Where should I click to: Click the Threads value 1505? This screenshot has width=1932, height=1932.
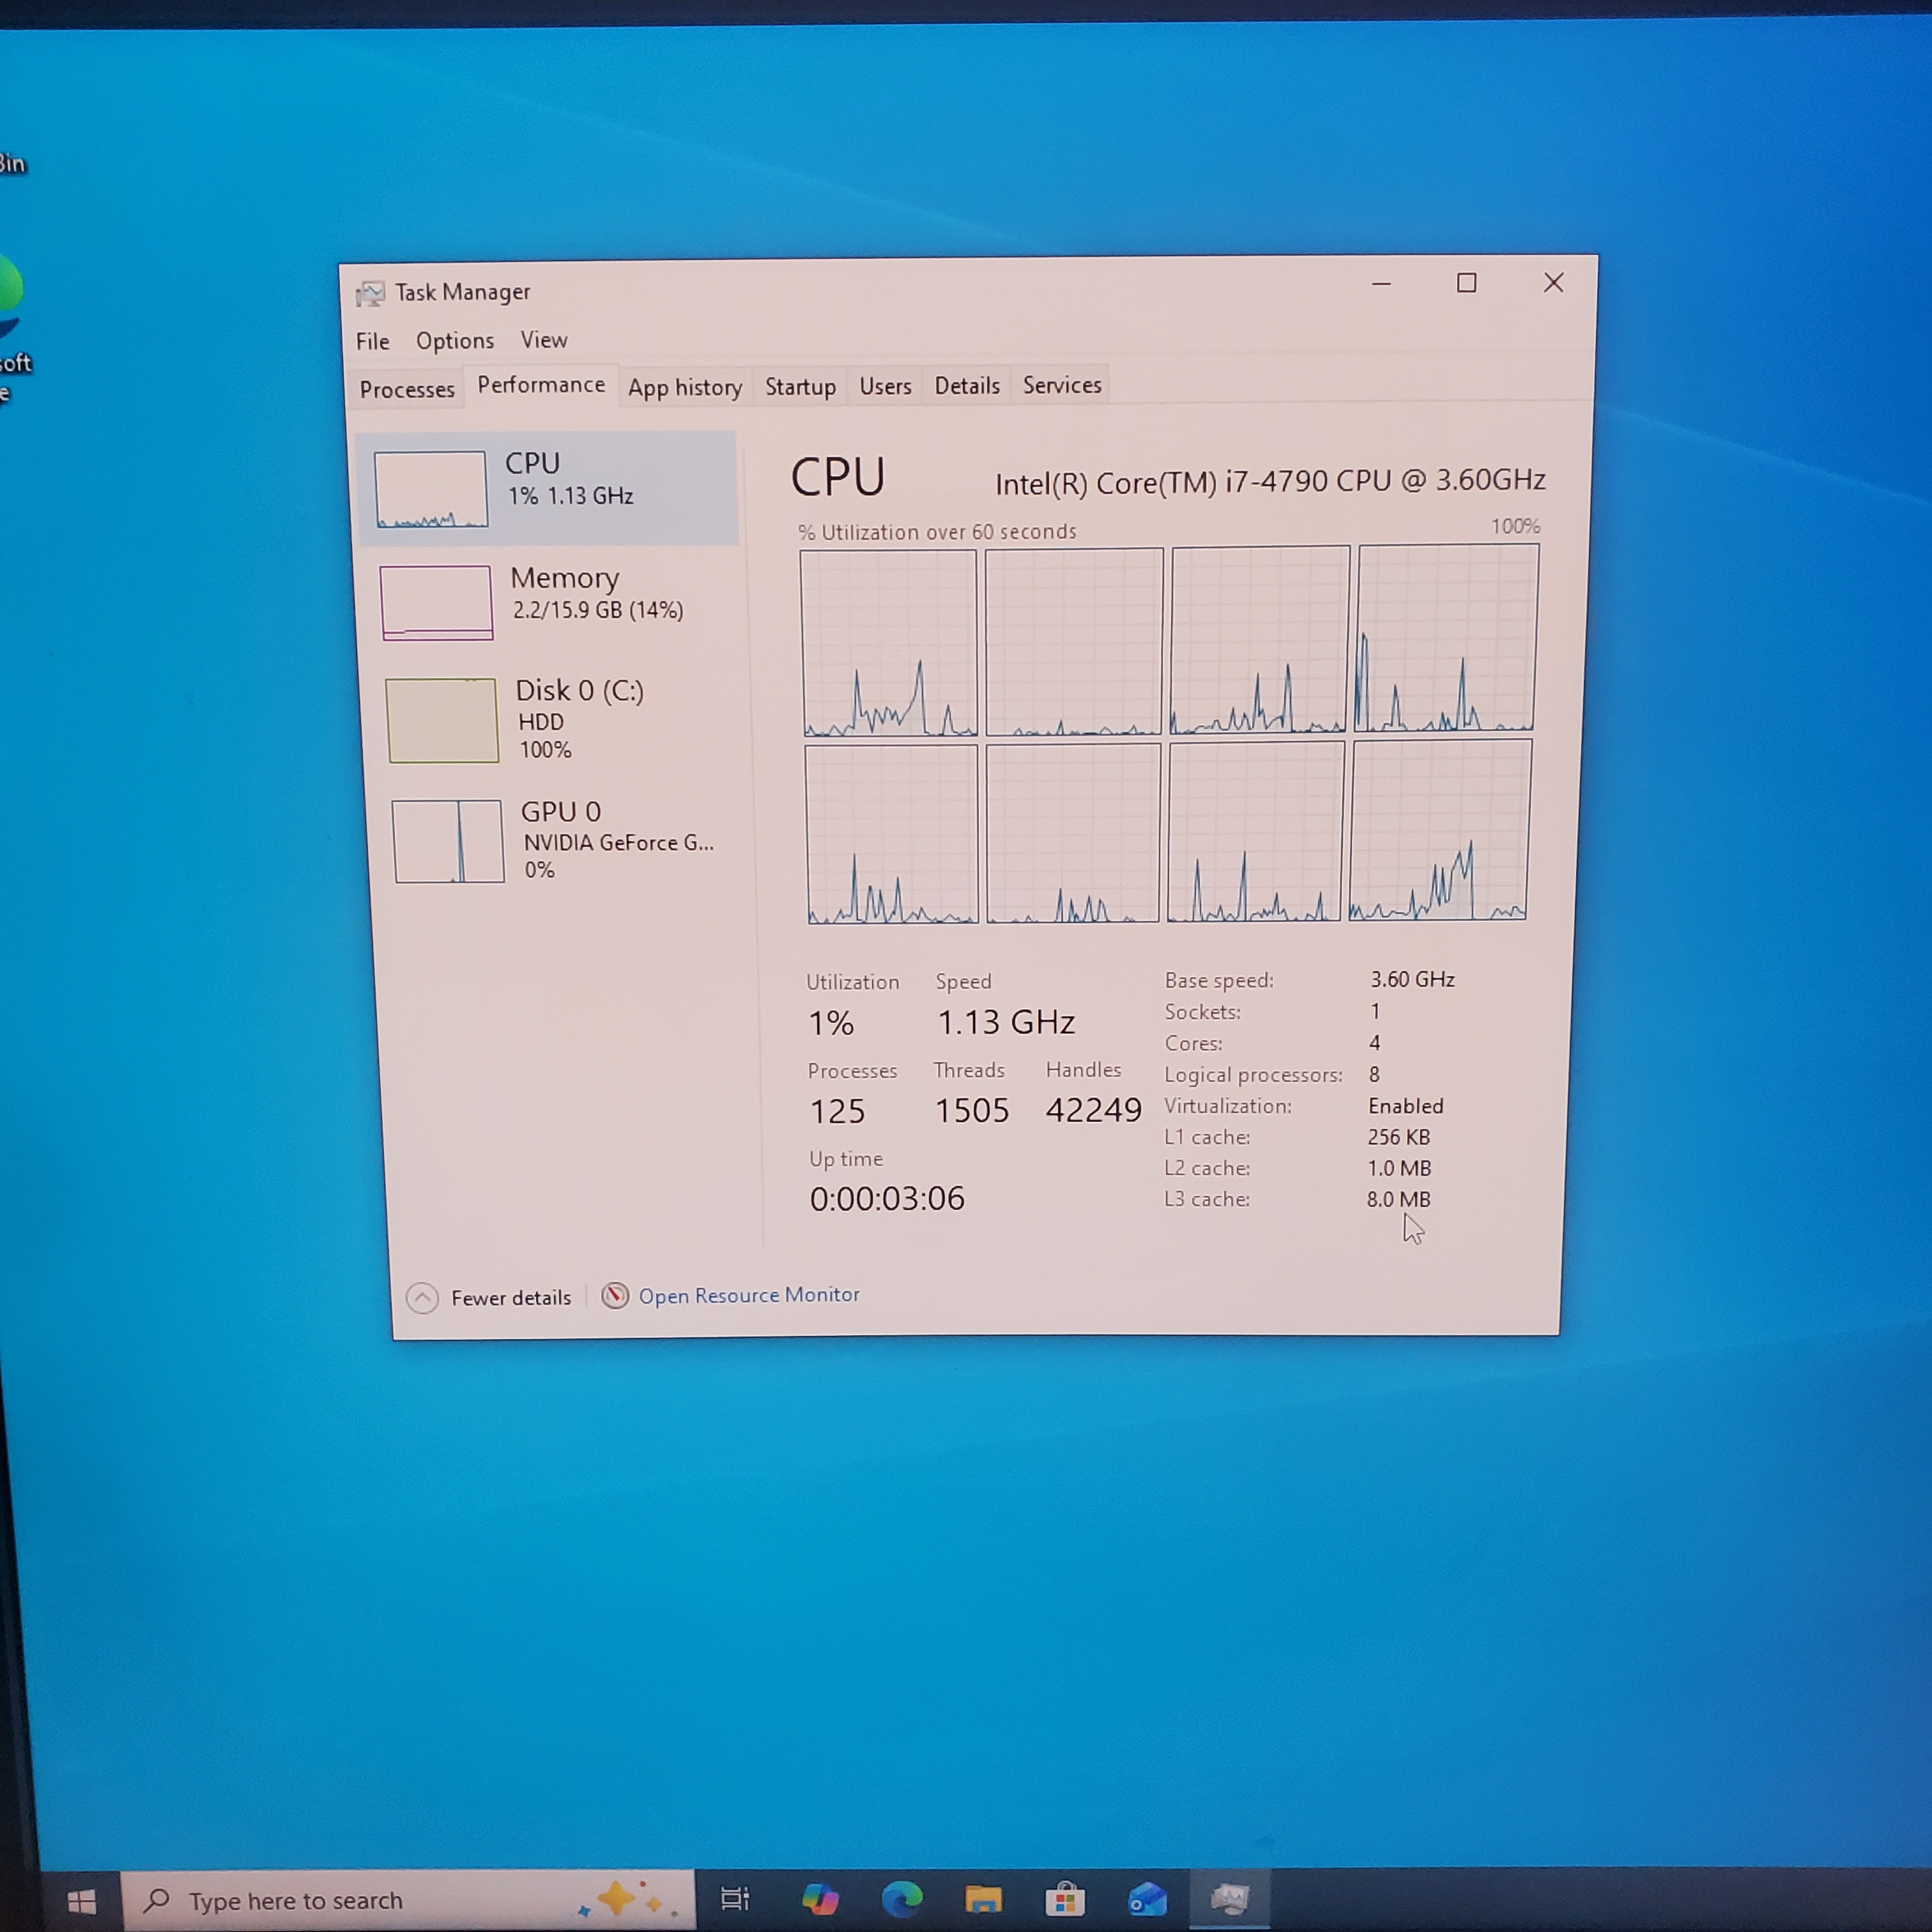(x=972, y=1111)
